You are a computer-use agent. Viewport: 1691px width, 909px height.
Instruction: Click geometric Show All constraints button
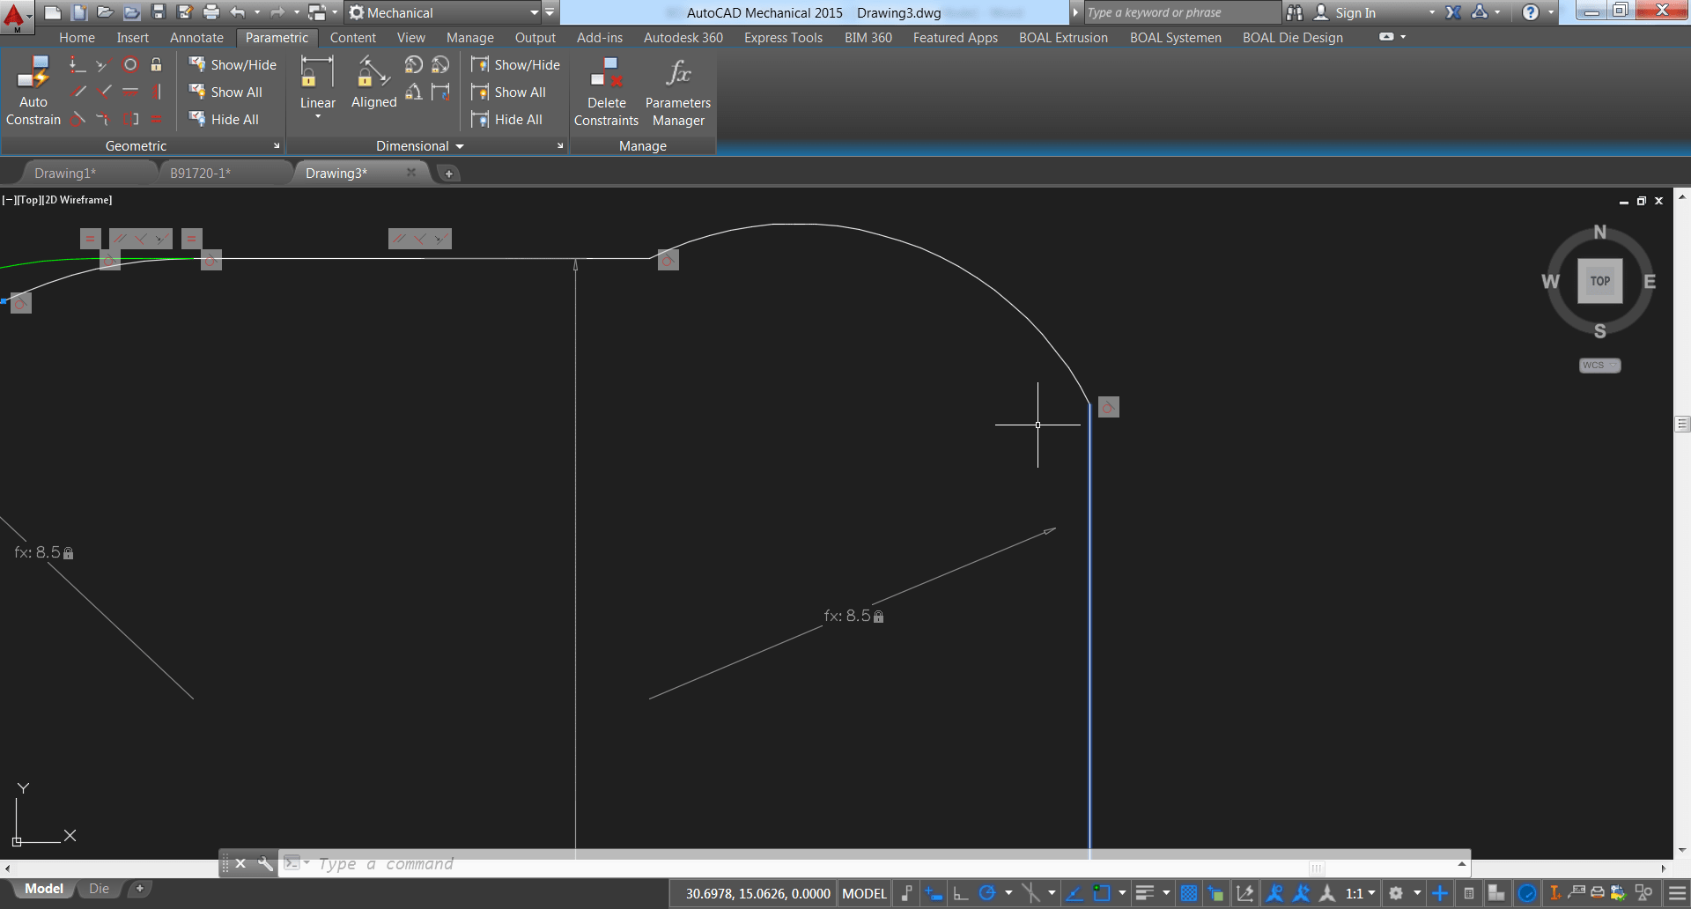coord(225,92)
